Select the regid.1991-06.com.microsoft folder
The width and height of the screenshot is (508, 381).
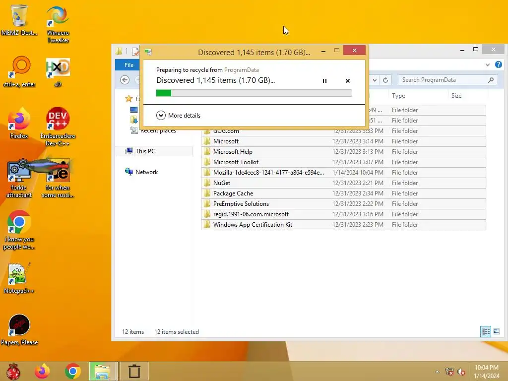pos(343,214)
